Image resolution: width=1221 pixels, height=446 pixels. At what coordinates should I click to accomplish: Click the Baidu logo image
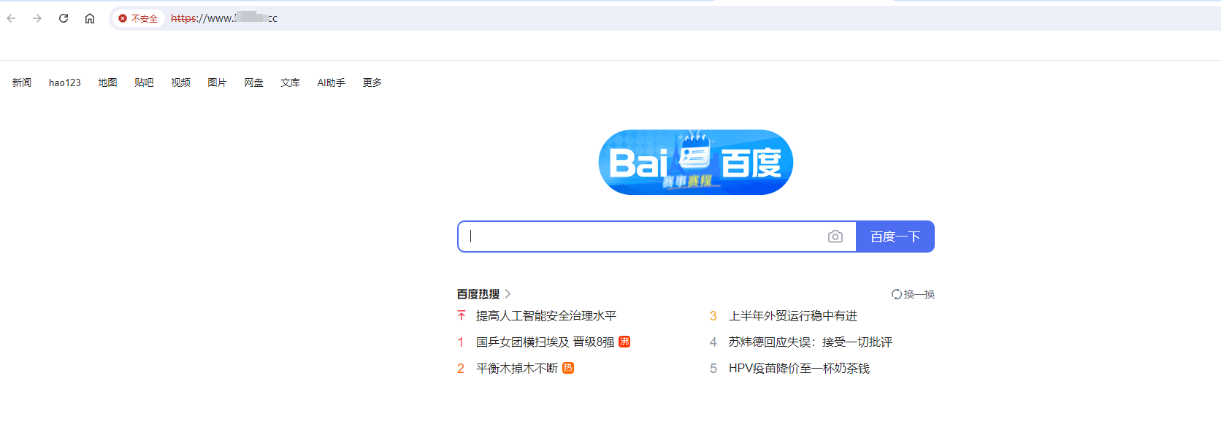(695, 162)
